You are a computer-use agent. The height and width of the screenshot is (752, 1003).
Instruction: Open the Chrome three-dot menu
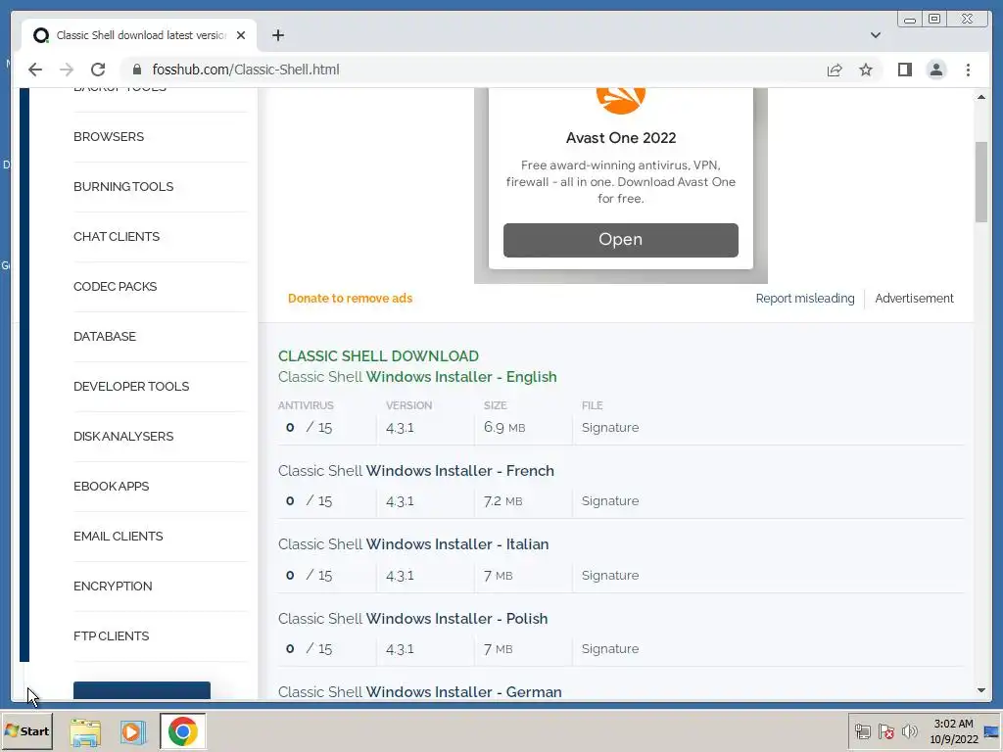click(x=968, y=70)
